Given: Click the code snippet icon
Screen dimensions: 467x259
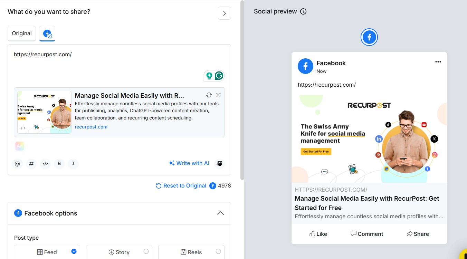Looking at the screenshot, I should 45,164.
